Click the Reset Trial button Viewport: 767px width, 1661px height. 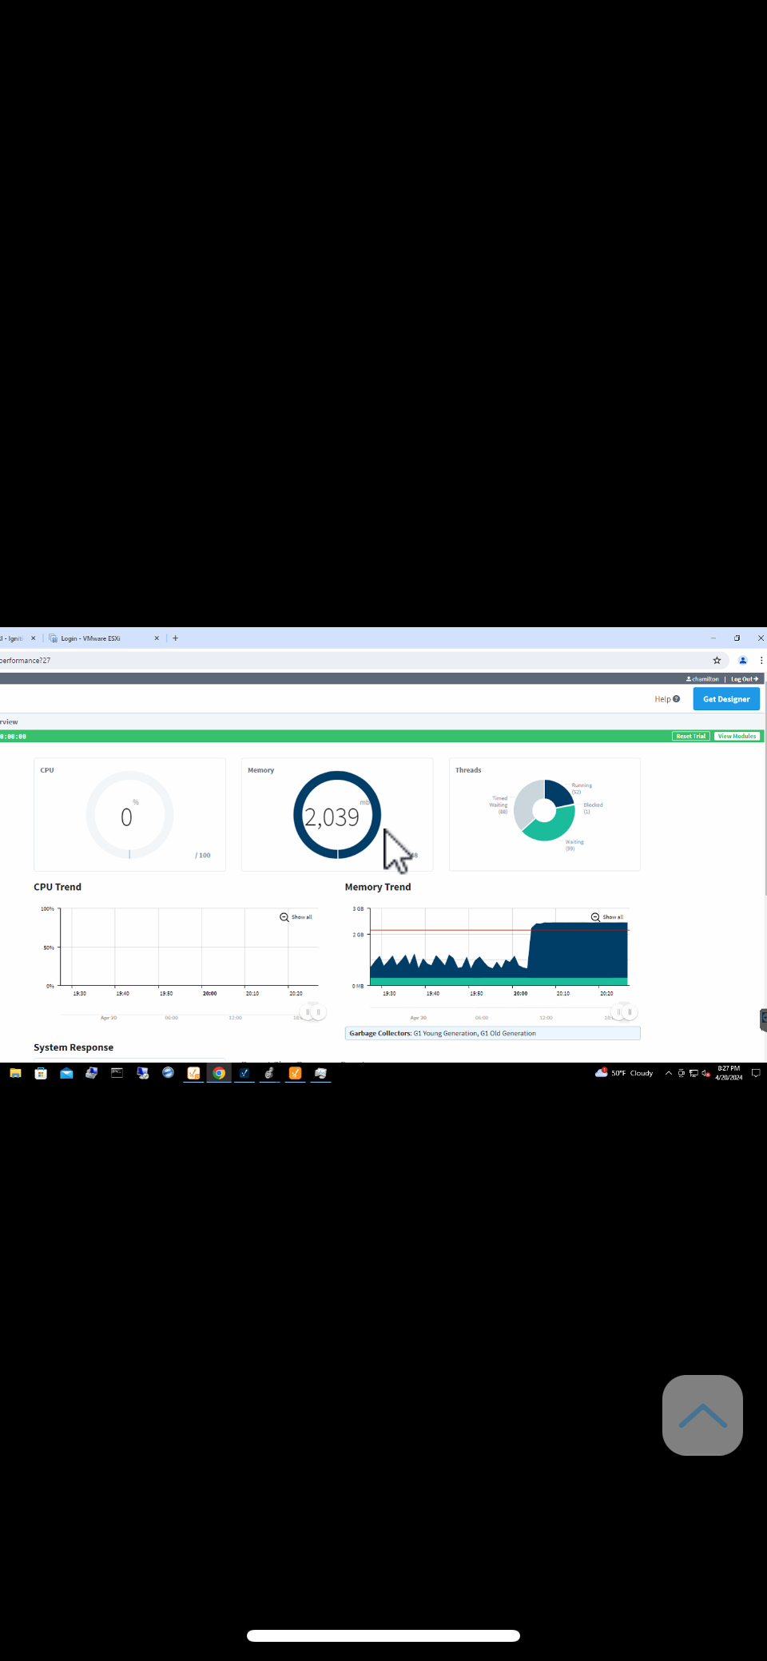coord(690,737)
